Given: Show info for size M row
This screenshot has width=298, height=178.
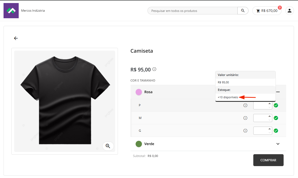Looking at the screenshot, I should click(x=245, y=118).
